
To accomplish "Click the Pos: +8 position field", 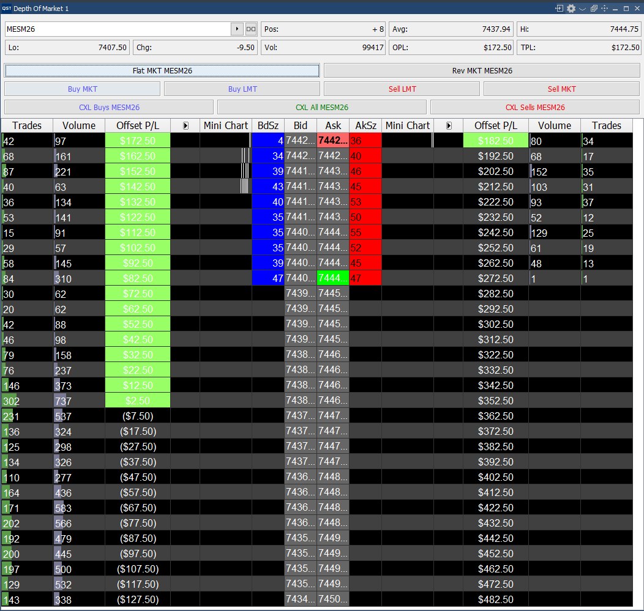I will coord(323,29).
